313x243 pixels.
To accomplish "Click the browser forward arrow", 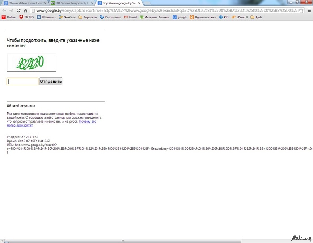I will 11,10.
